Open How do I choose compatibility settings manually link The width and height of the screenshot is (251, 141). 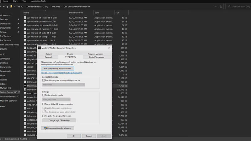(x=61, y=73)
